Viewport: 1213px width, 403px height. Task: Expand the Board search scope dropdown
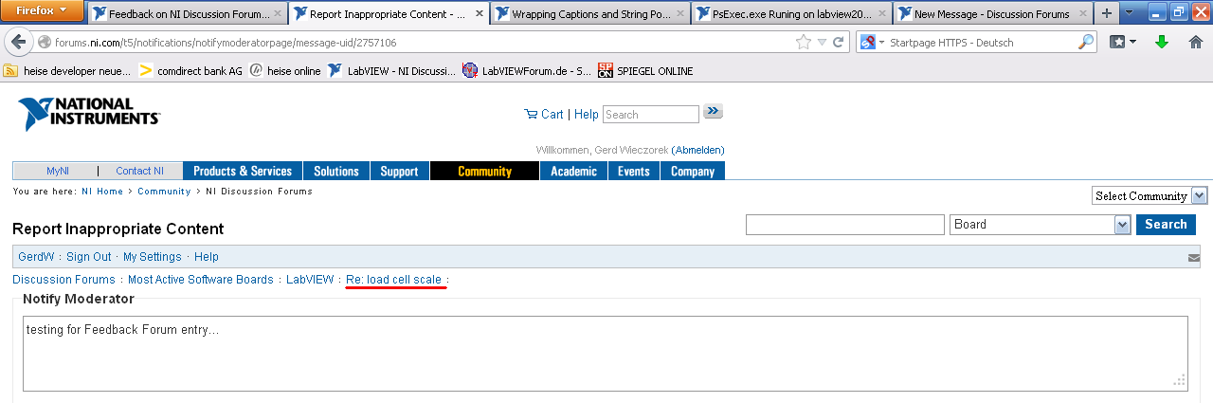[x=1041, y=225]
